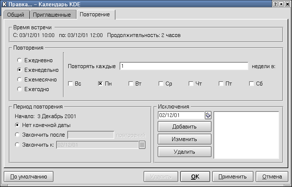Open the calendar button next to 'Закончить к'

click(x=142, y=145)
